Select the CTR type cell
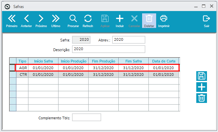Screen dimensions: 218x132 [22, 75]
